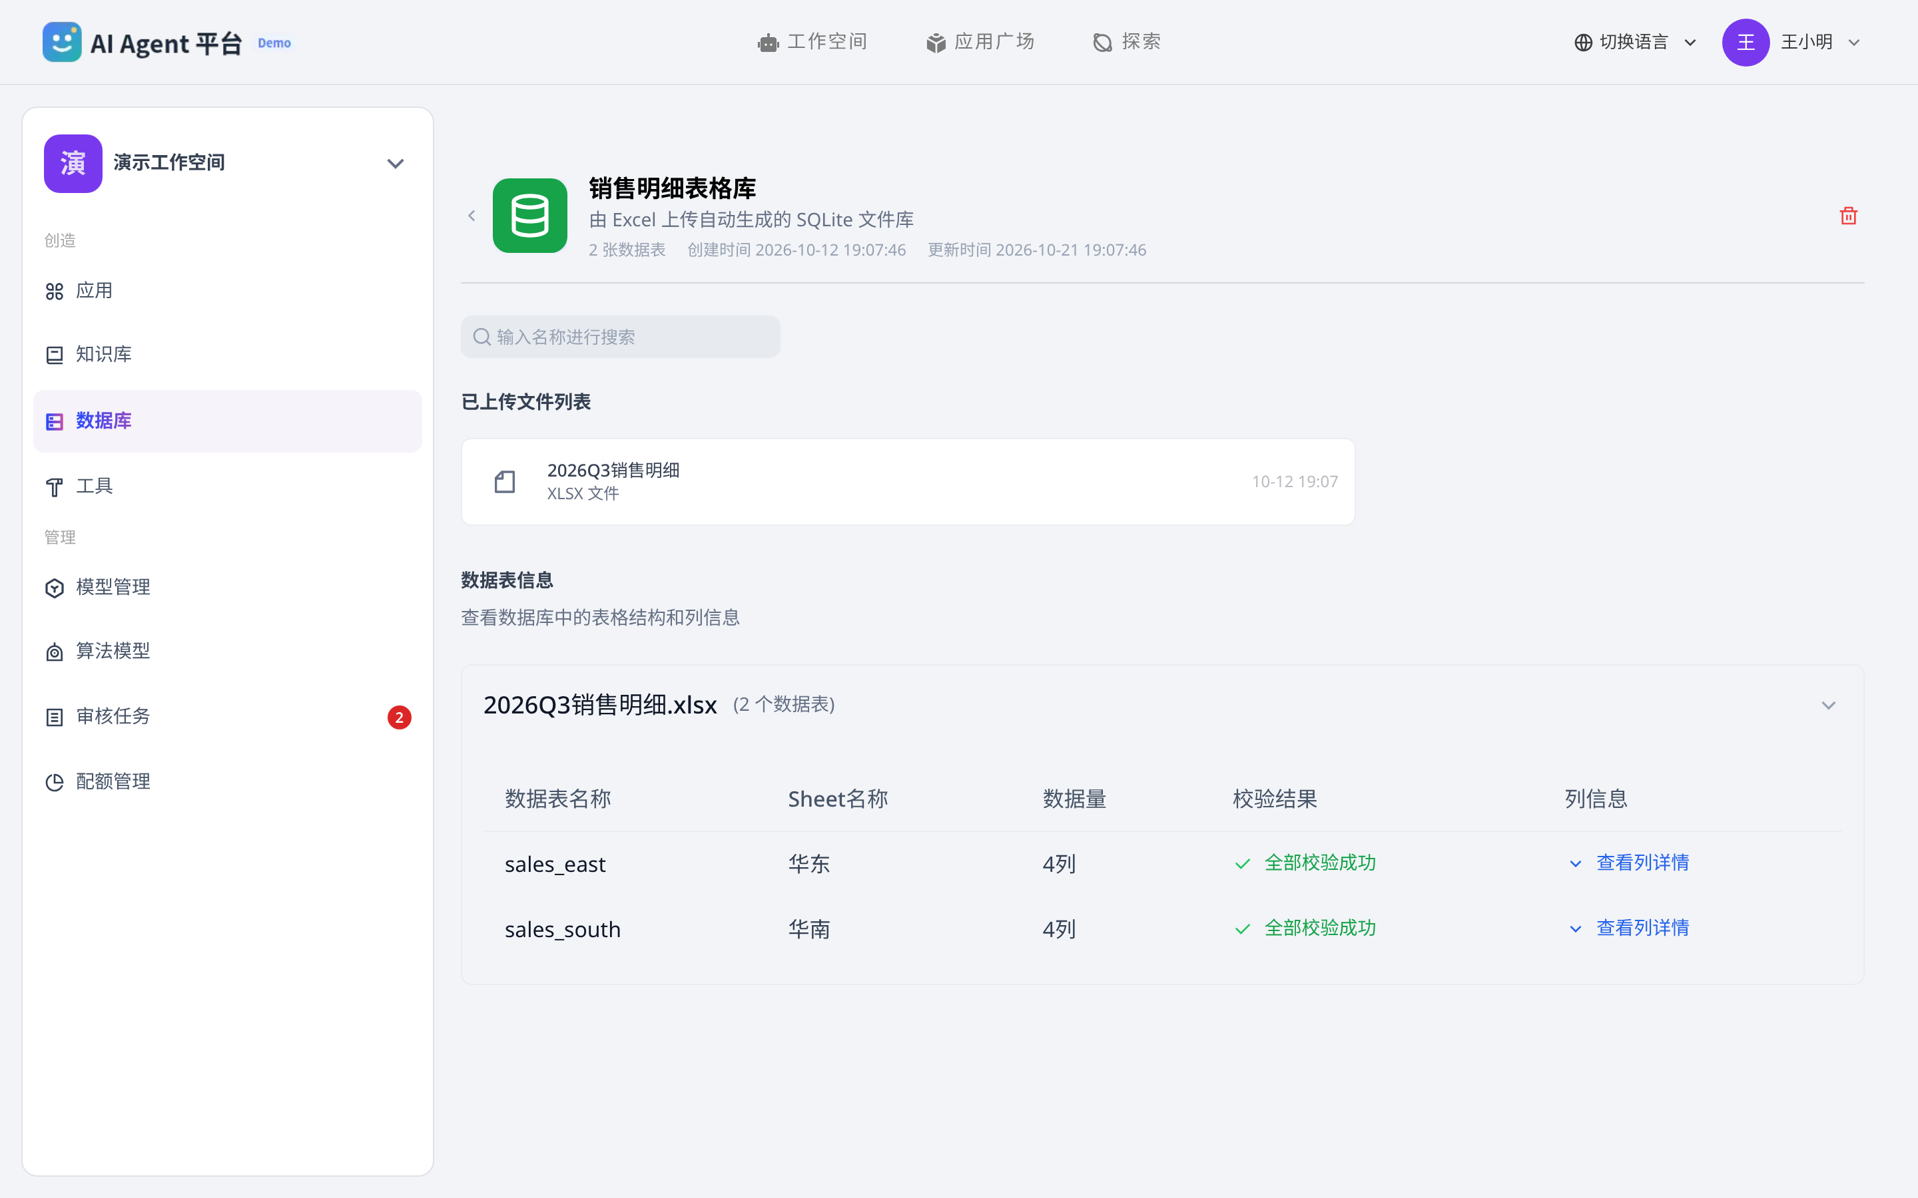Click the 华东 sheet name cell

(x=809, y=864)
